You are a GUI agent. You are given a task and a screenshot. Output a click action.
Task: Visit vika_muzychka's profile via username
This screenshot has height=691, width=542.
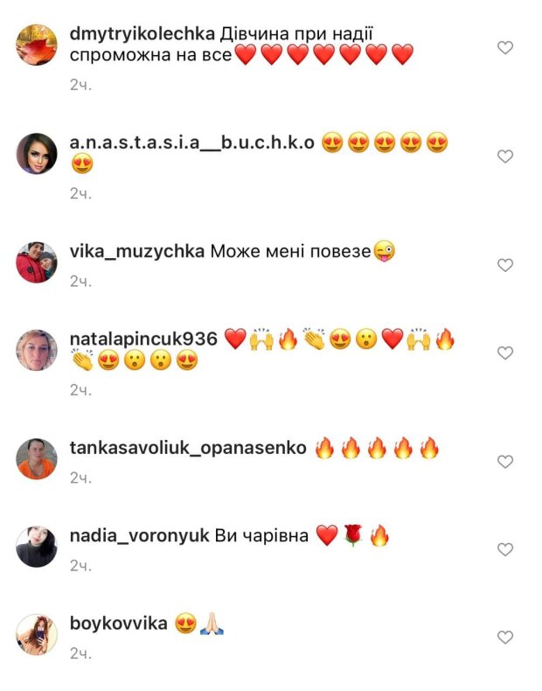click(x=137, y=251)
